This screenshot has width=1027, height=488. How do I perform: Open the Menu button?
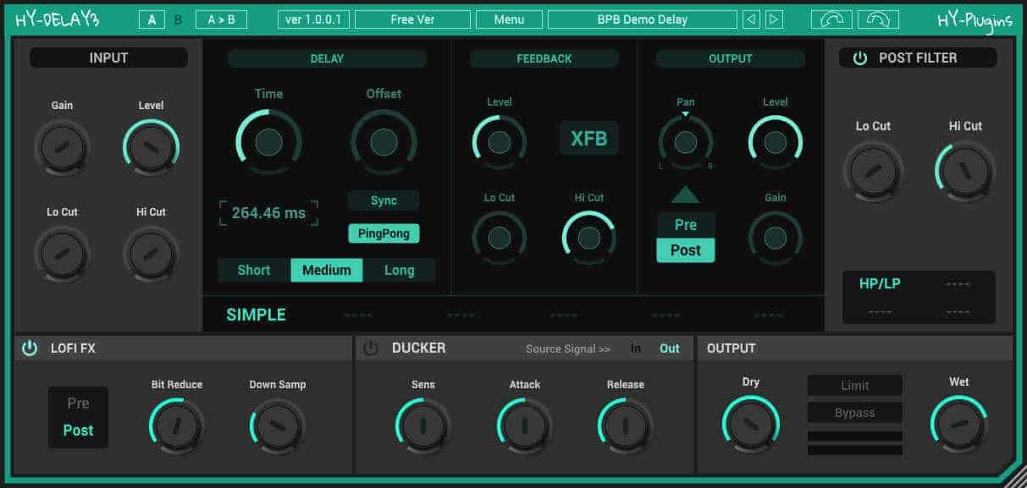click(509, 19)
